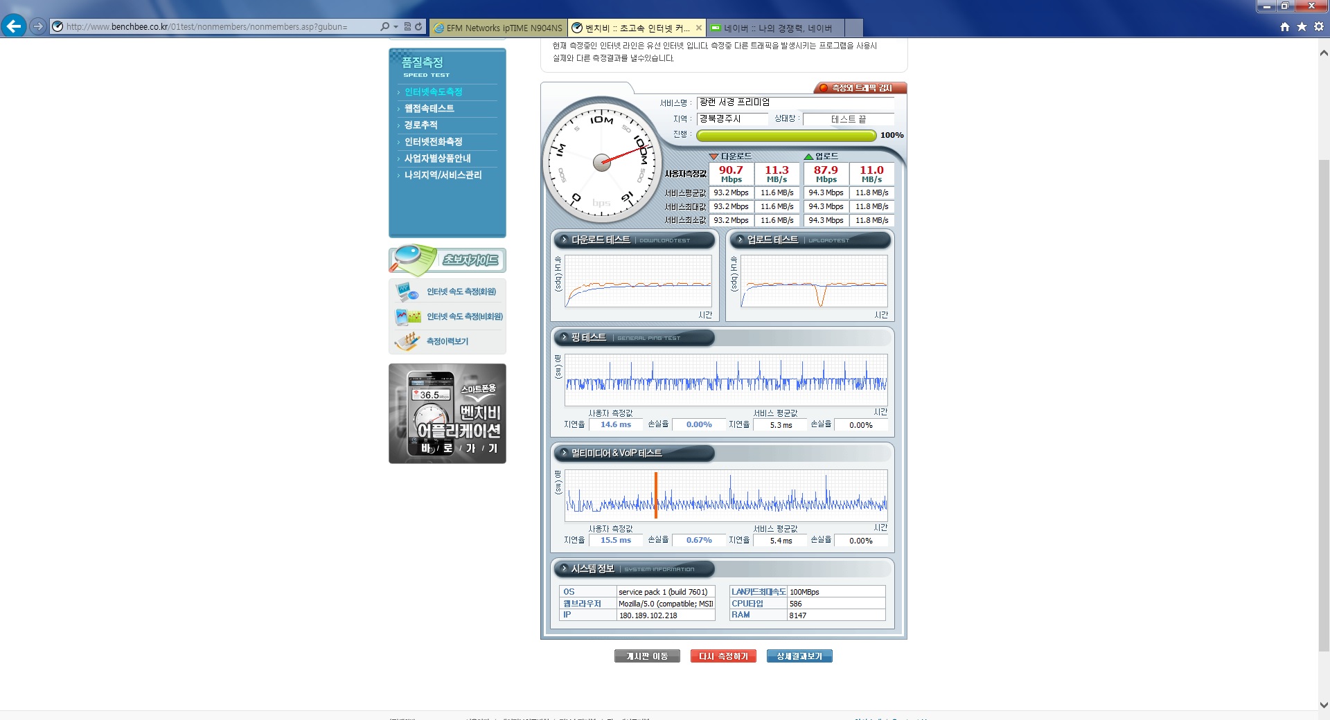Open browser Tools gear icon
Viewport: 1330px width, 720px height.
(x=1319, y=26)
